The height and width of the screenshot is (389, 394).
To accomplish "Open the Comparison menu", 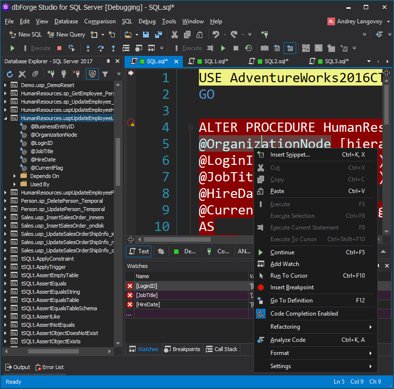I will click(x=100, y=21).
